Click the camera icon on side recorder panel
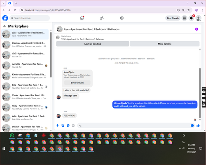The width and height of the screenshot is (206, 165). (x=204, y=92)
